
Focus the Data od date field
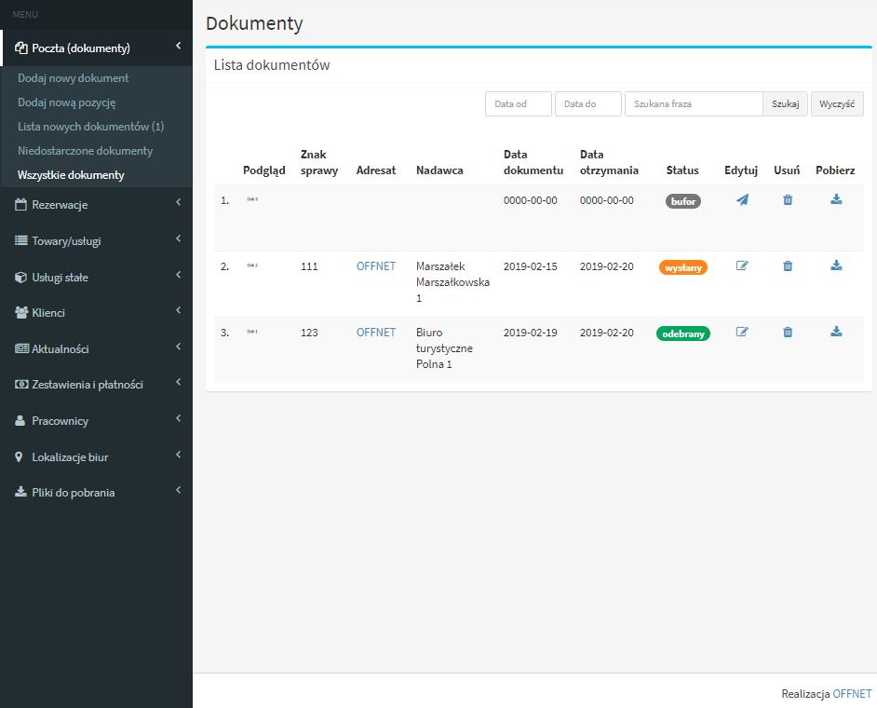point(519,104)
